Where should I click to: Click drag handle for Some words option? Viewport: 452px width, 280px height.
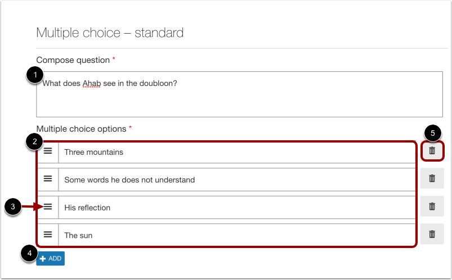coord(48,179)
